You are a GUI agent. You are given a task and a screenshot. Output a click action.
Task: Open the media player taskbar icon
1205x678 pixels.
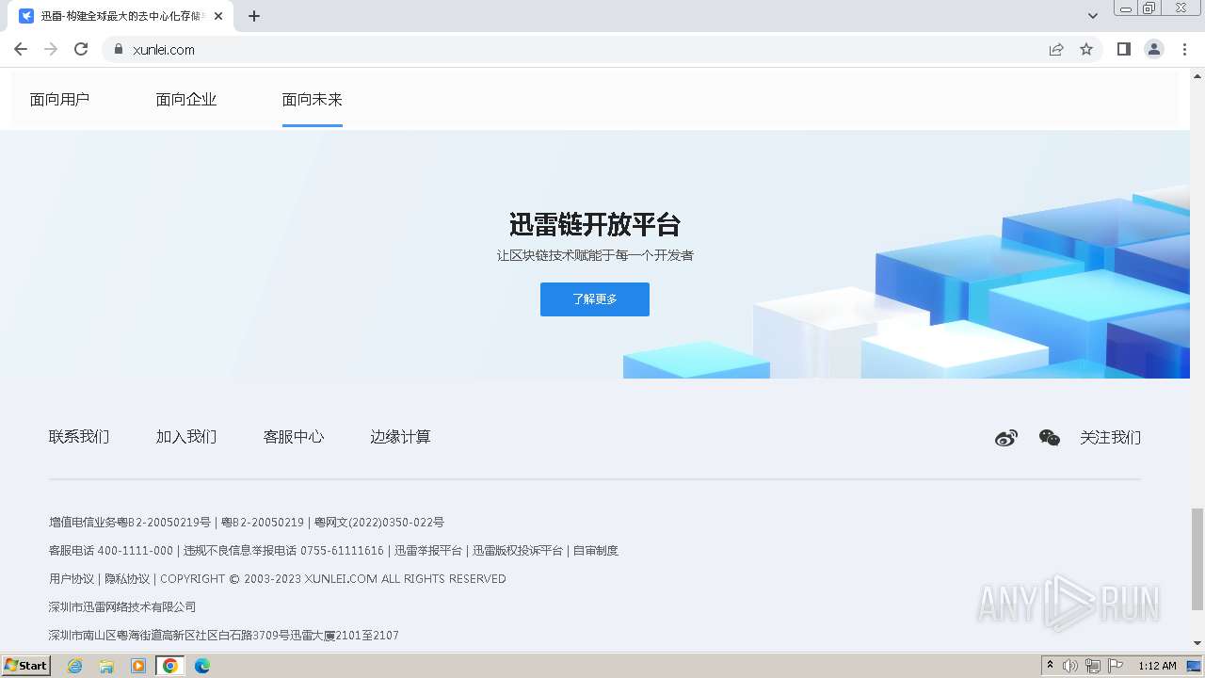138,666
